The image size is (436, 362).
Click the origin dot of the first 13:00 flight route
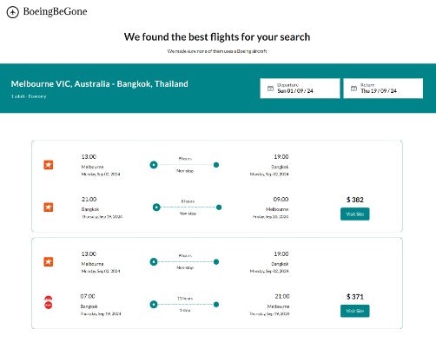click(154, 165)
